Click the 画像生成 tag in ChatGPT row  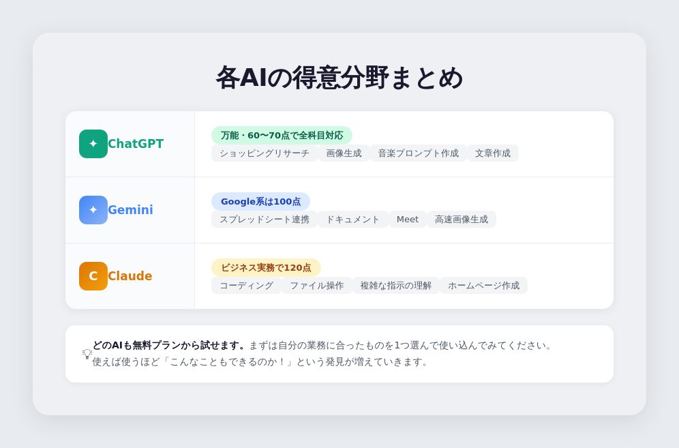point(344,153)
